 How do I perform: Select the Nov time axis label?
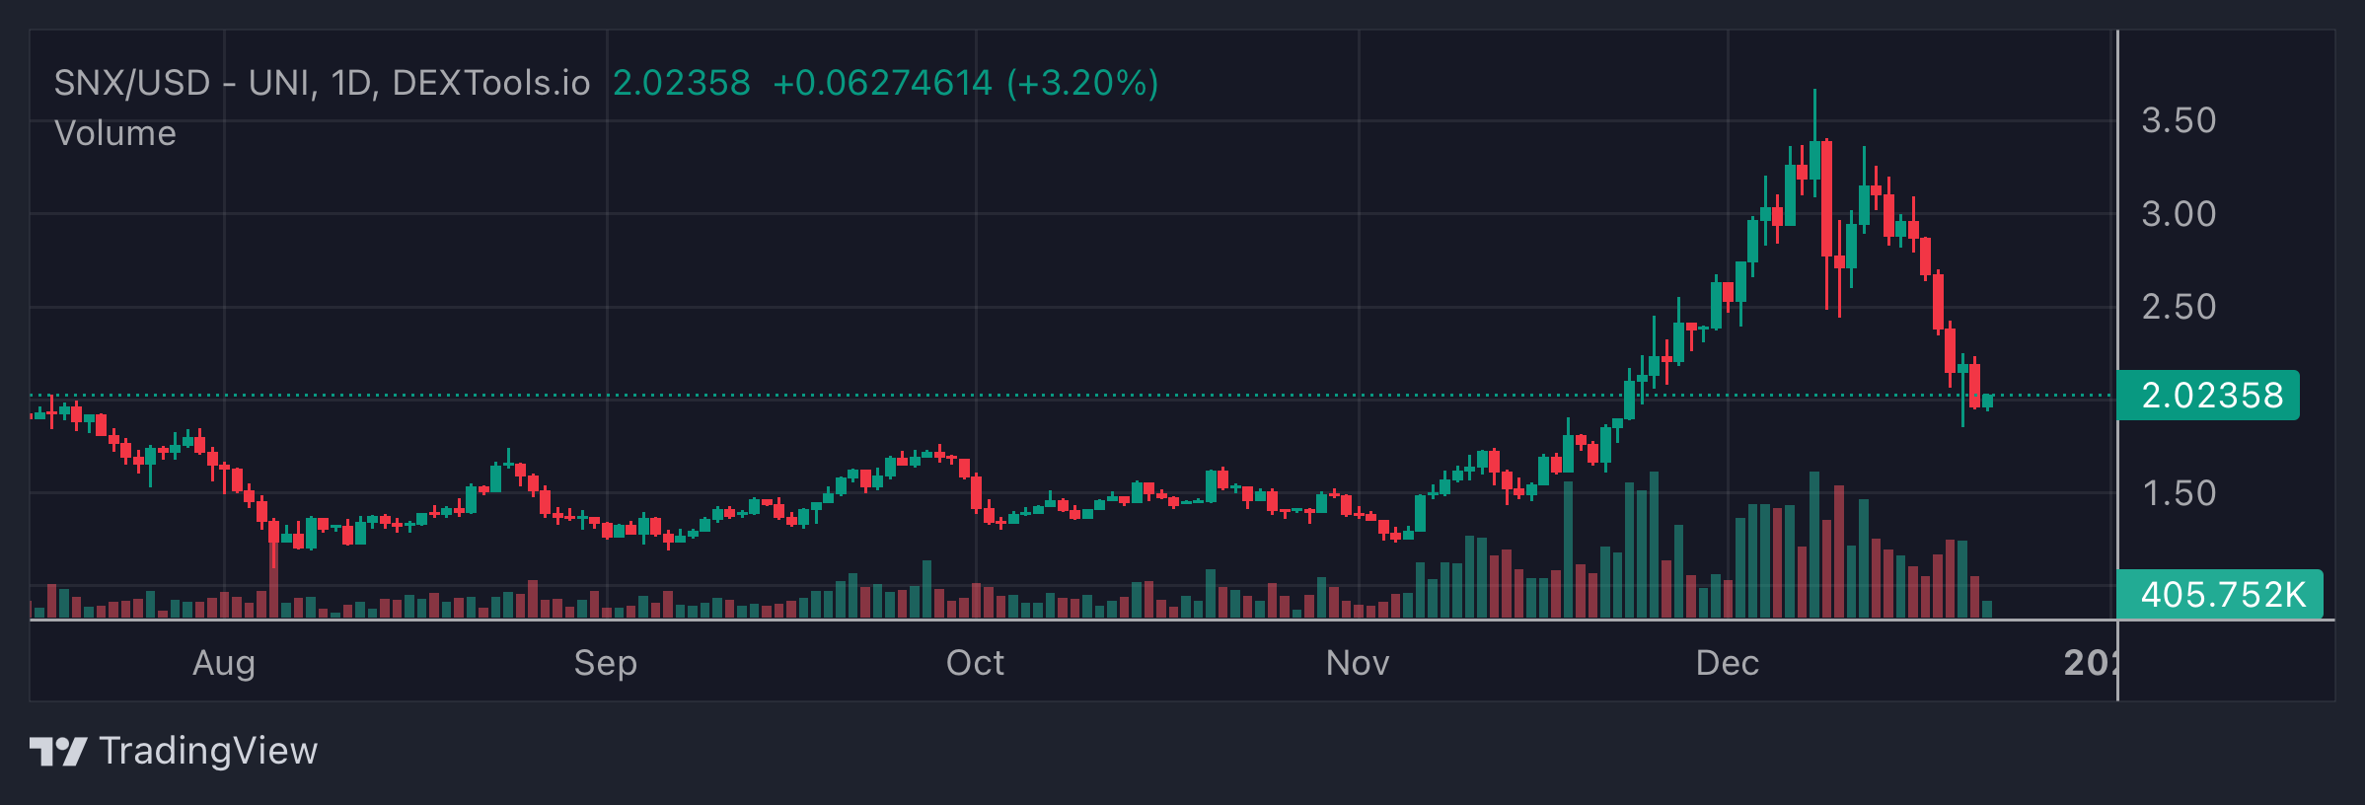tap(1358, 663)
